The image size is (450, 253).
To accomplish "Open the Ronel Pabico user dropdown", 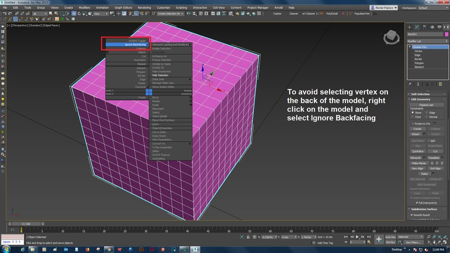I will [384, 8].
